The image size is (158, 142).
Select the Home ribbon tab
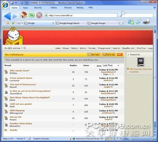pyautogui.click(x=14, y=8)
